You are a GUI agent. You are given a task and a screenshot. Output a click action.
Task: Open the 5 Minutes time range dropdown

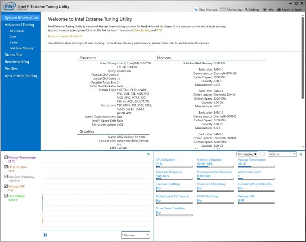click(x=135, y=235)
